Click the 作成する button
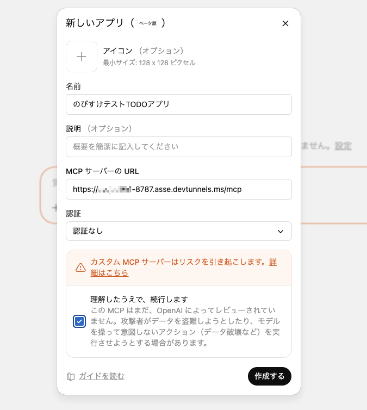The width and height of the screenshot is (367, 410). [x=270, y=376]
